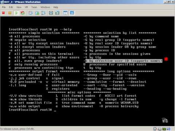Click the sound device status icon
This screenshot has height=131, width=175.
(x=168, y=129)
